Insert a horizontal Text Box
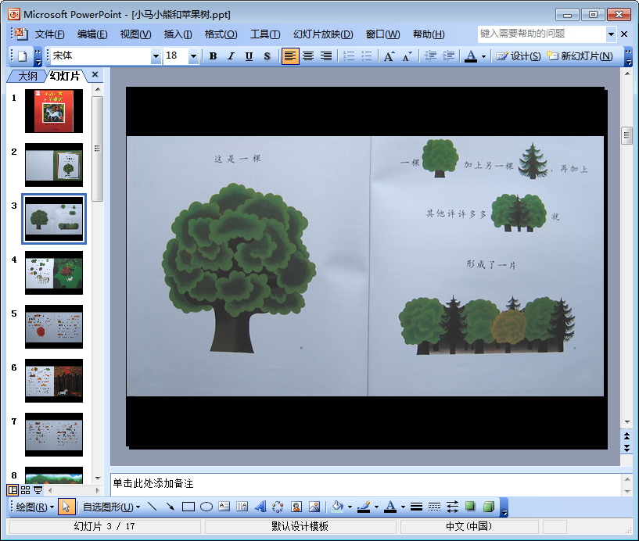 point(224,507)
